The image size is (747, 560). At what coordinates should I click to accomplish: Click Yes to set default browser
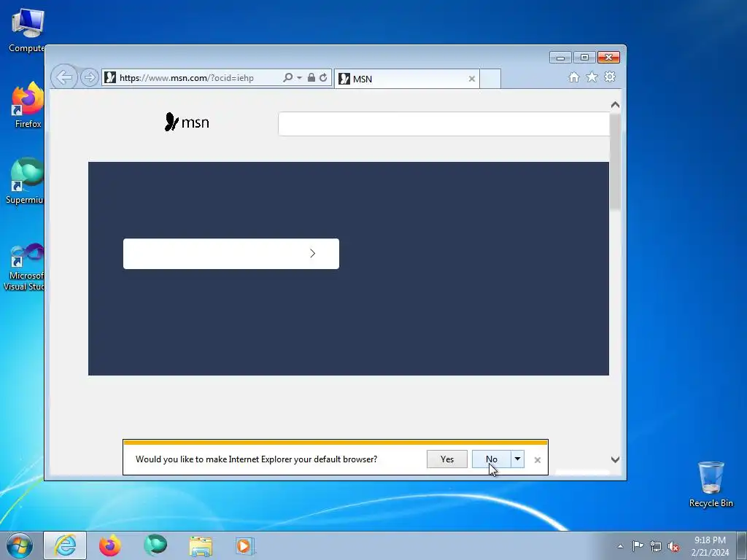[x=447, y=459]
